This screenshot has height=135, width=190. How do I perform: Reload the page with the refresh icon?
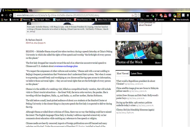tap(10, 15)
